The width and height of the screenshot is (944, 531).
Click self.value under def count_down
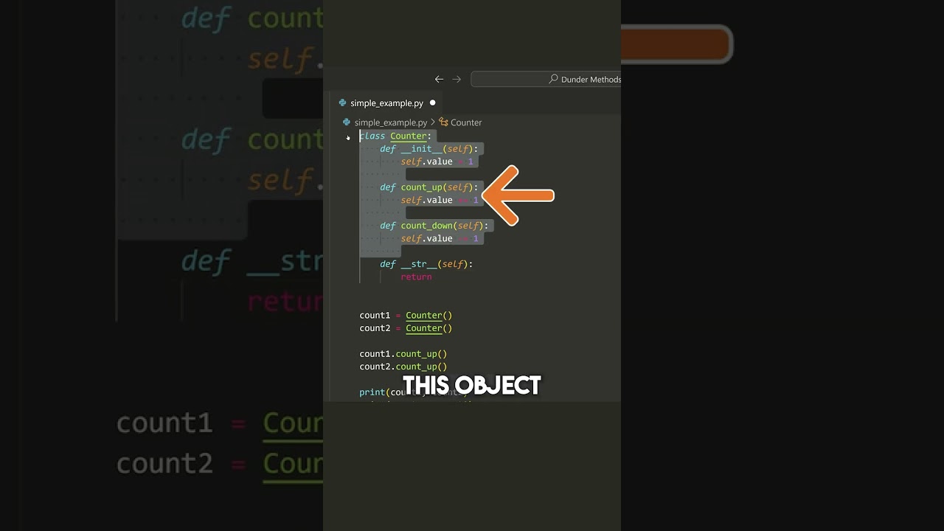[426, 238]
